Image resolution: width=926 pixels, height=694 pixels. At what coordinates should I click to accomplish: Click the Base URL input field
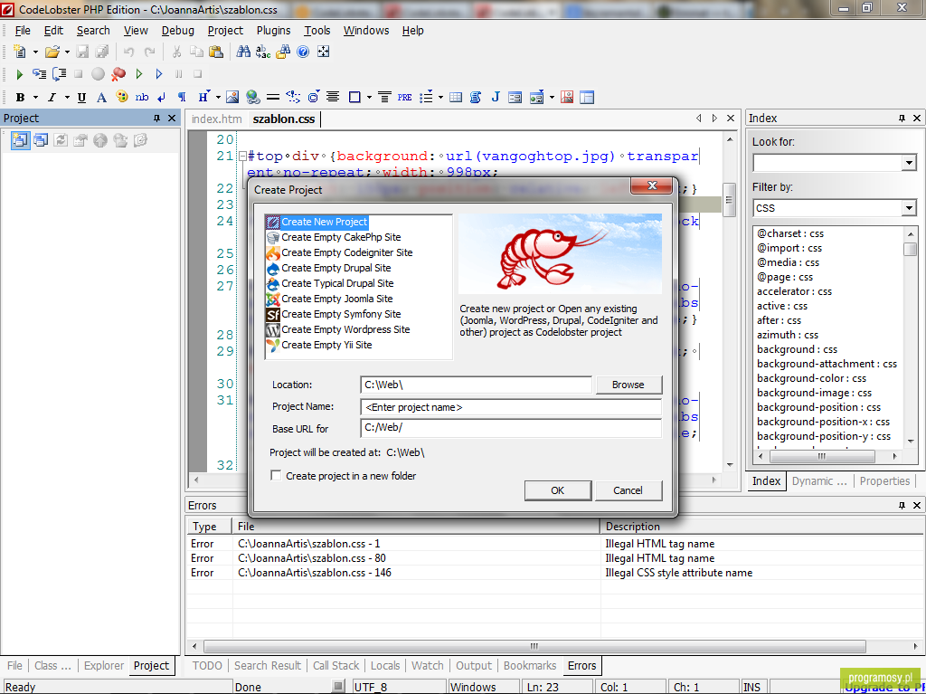click(511, 428)
